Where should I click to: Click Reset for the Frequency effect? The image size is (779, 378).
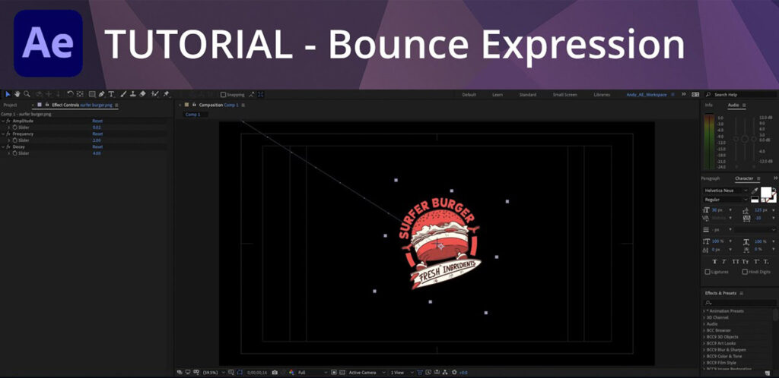point(97,134)
